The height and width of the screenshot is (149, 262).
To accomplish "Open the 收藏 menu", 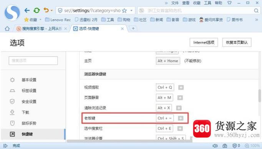I will [x=197, y=3].
